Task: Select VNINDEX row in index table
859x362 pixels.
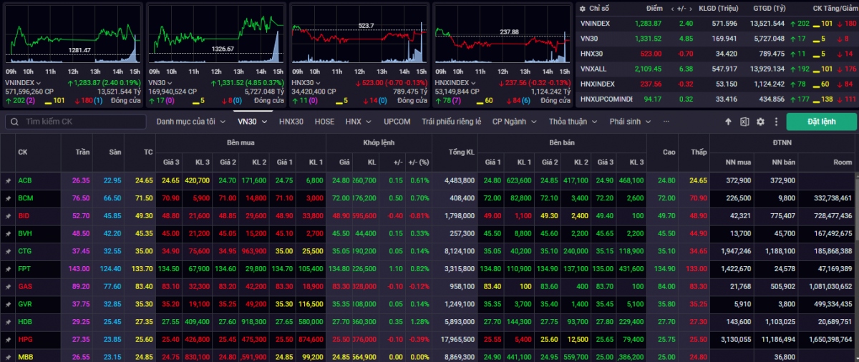Action: pos(717,23)
